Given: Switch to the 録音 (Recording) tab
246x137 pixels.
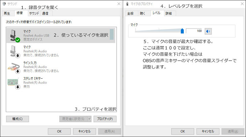Looking at the screenshot, I should [x=20, y=13].
